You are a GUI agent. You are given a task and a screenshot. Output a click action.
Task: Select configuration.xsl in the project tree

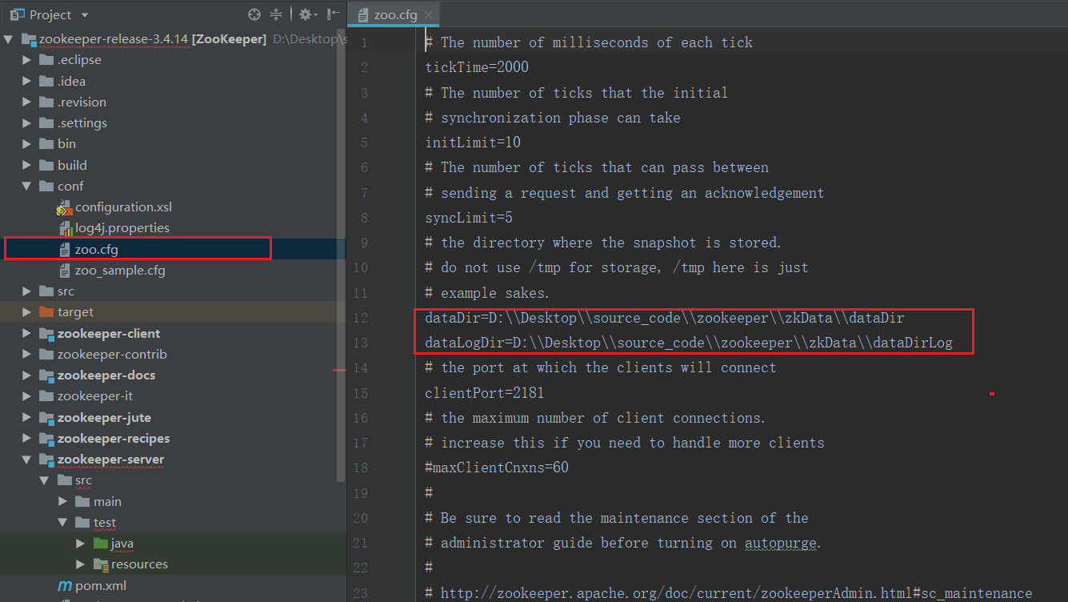pos(123,207)
